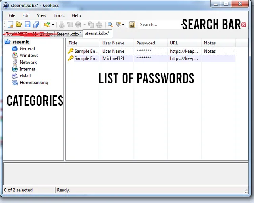Click the "User Name" cell in first entry

pos(114,51)
